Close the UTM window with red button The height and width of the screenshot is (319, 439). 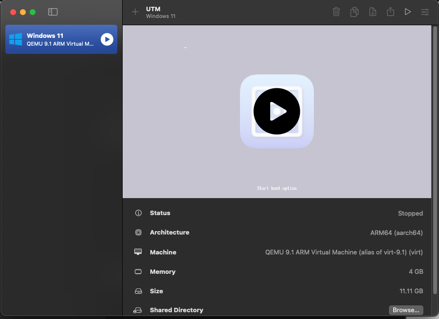tap(13, 12)
